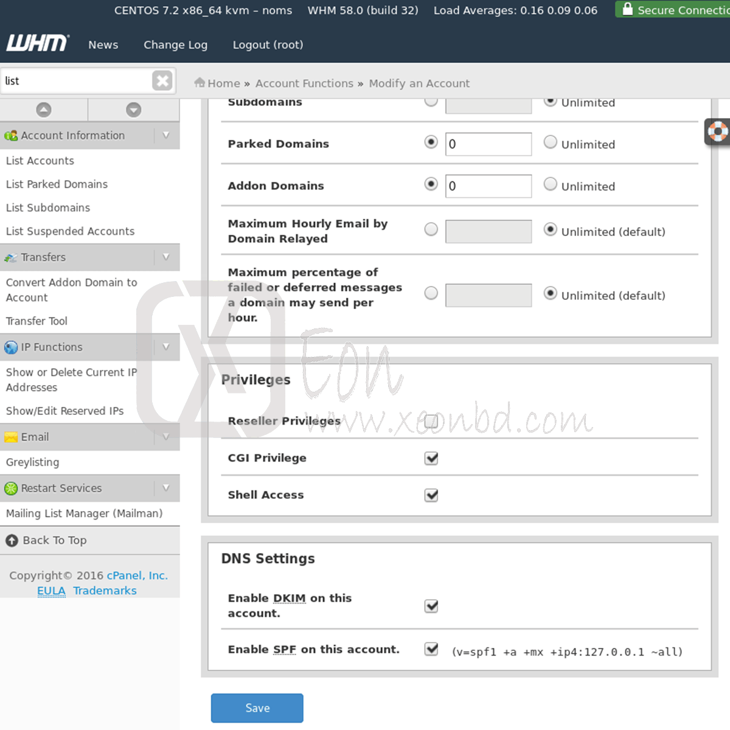
Task: Select Unlimited for Parked Domains
Action: point(551,142)
